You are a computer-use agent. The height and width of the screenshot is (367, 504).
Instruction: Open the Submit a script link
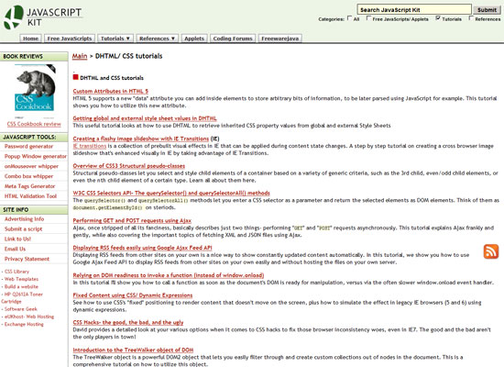point(24,228)
